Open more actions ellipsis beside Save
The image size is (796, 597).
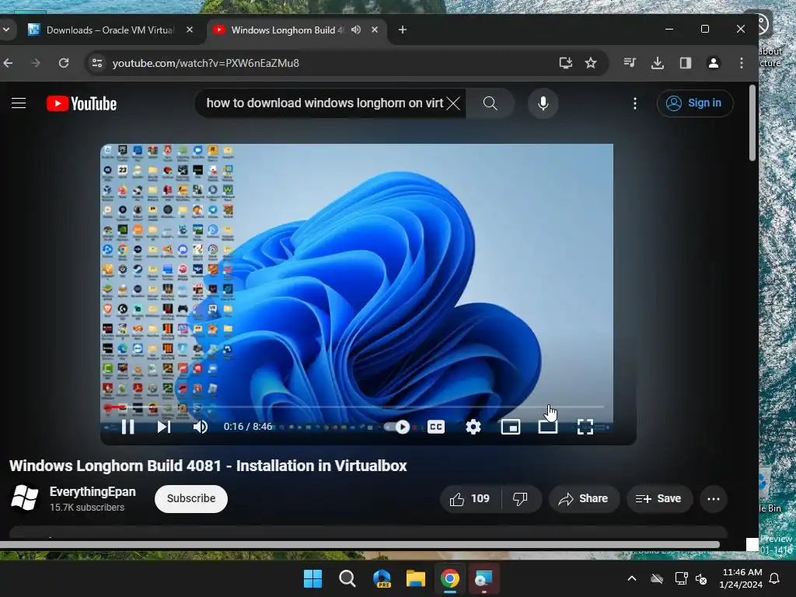click(x=714, y=498)
